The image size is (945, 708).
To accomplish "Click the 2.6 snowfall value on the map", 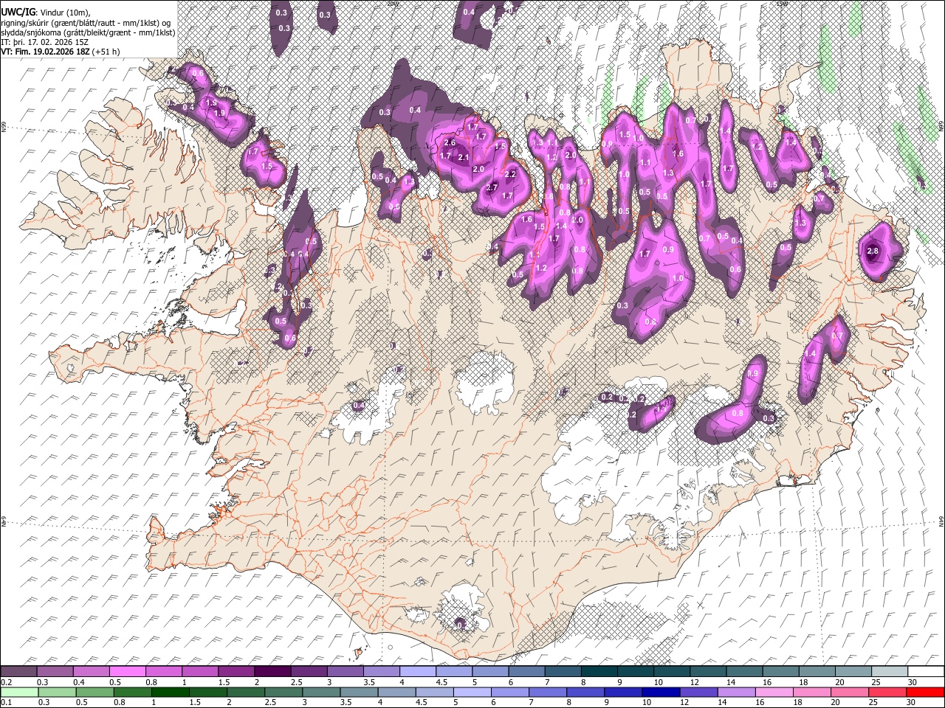I will coord(450,142).
